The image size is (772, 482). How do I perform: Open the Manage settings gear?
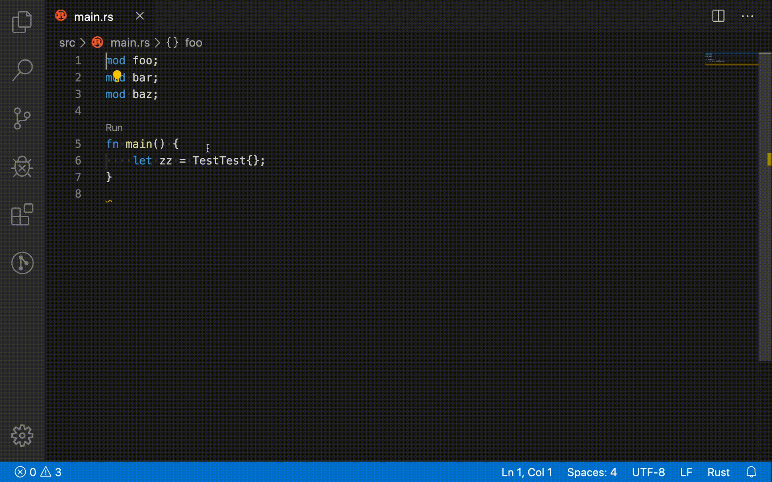click(22, 435)
